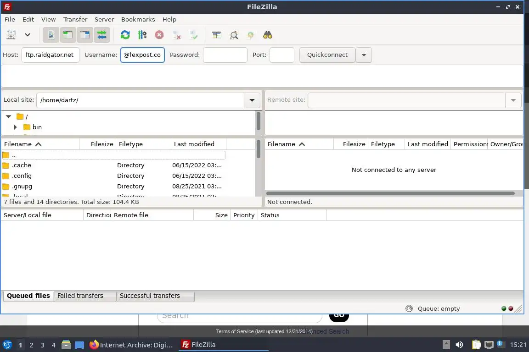Switch to the Failed transfers tab
The image size is (529, 352).
click(x=85, y=296)
